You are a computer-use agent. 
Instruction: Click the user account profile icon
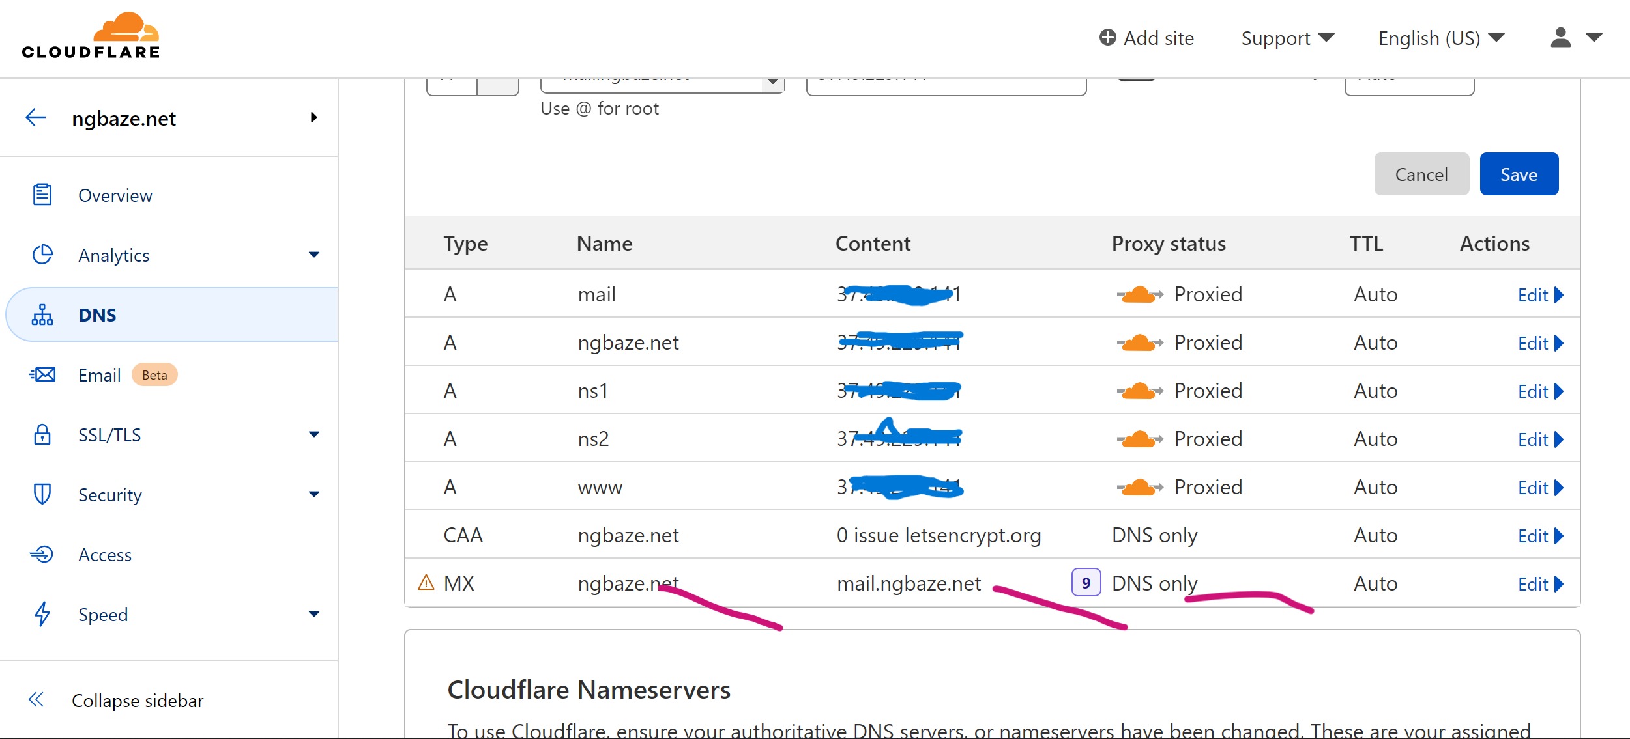coord(1560,38)
